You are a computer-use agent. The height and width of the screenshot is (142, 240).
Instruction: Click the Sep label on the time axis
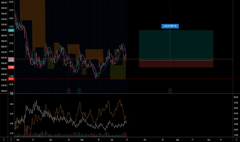[209, 140]
